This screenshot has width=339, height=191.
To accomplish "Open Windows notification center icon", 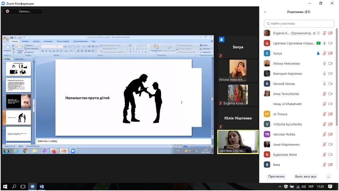I will coord(330,187).
